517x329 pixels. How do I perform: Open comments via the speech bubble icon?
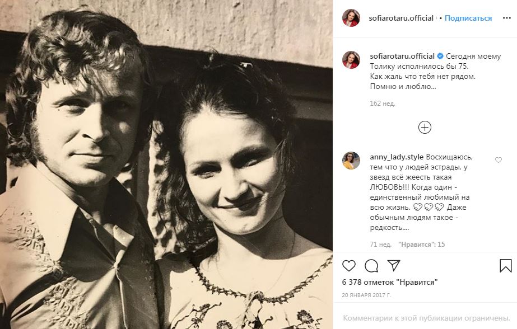pos(371,265)
